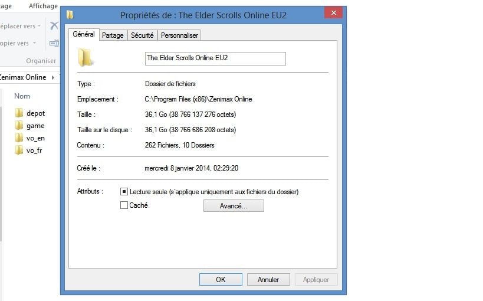Select the game folder icon in Explorer

(x=19, y=125)
